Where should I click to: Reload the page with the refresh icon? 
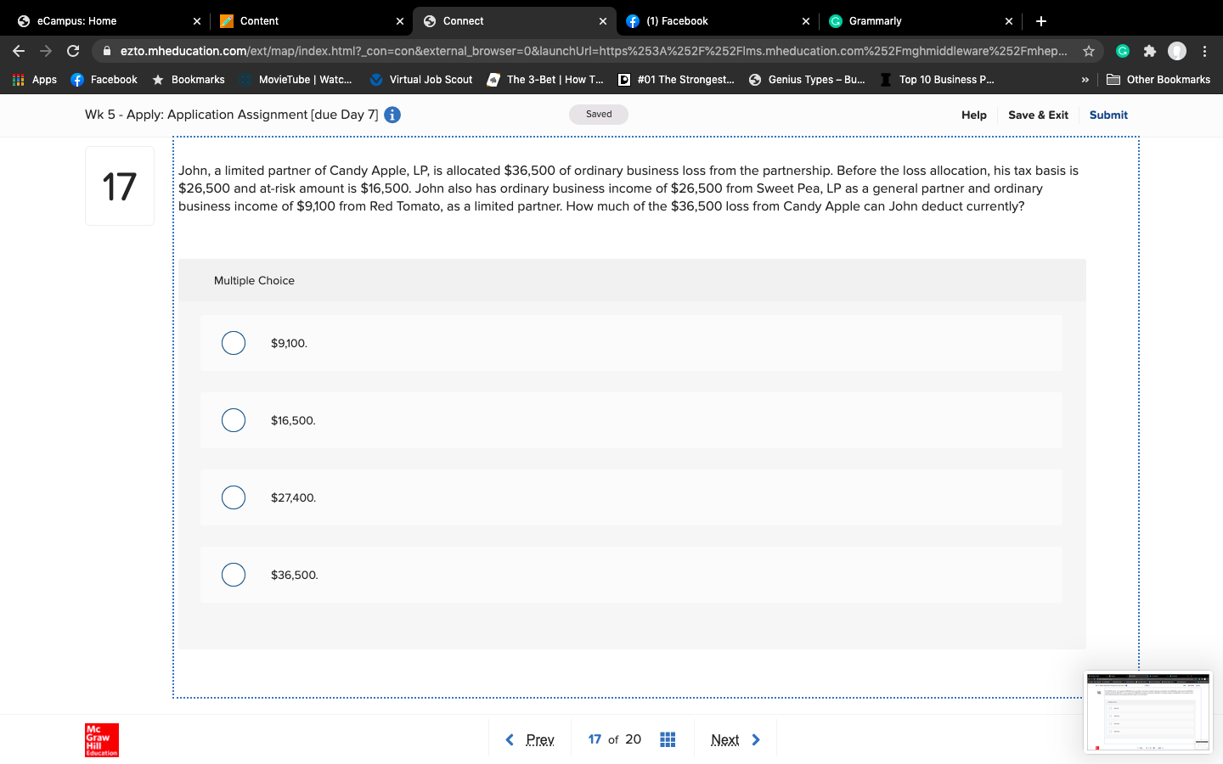(x=72, y=51)
